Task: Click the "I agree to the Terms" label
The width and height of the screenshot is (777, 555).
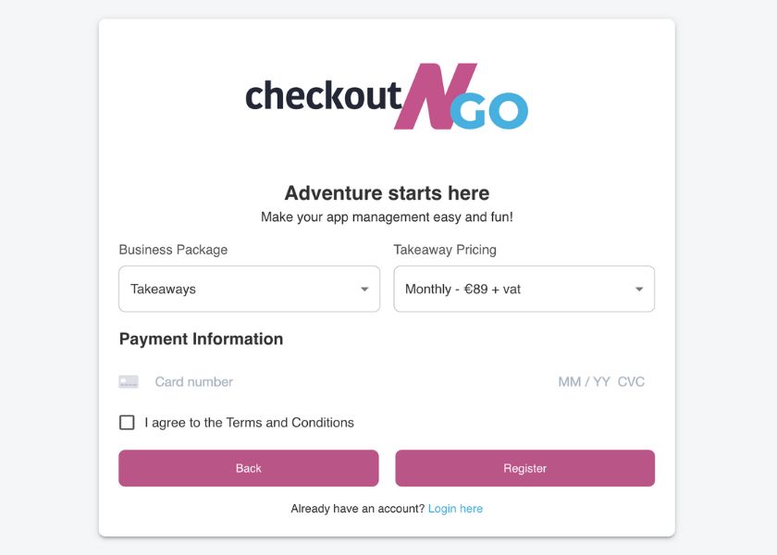Action: [249, 423]
